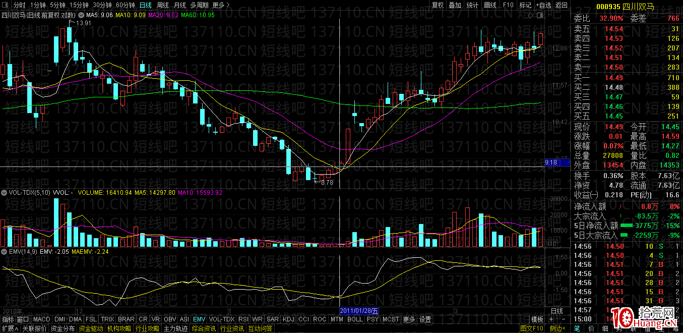Viewport: 683px width, 333px height.
Task: Switch indicator to KDJ
Action: pyautogui.click(x=288, y=319)
